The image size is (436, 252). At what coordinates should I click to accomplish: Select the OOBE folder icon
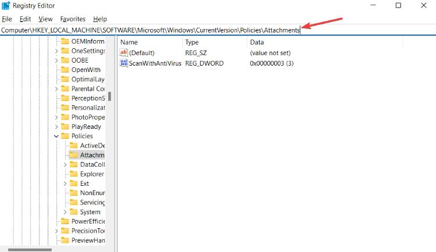tap(65, 60)
